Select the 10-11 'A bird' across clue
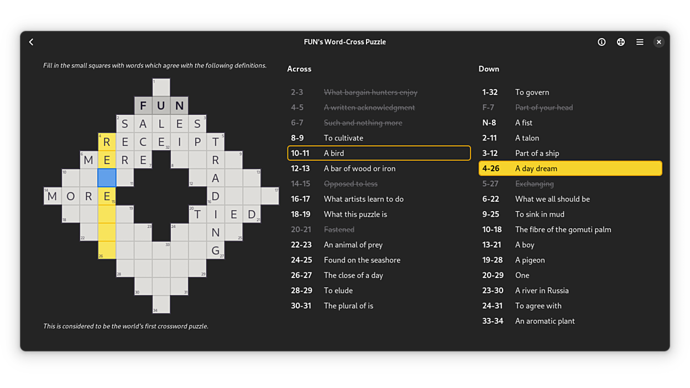The image size is (690, 388). [379, 153]
